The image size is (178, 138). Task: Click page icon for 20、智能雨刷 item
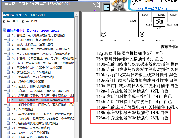[8, 123]
